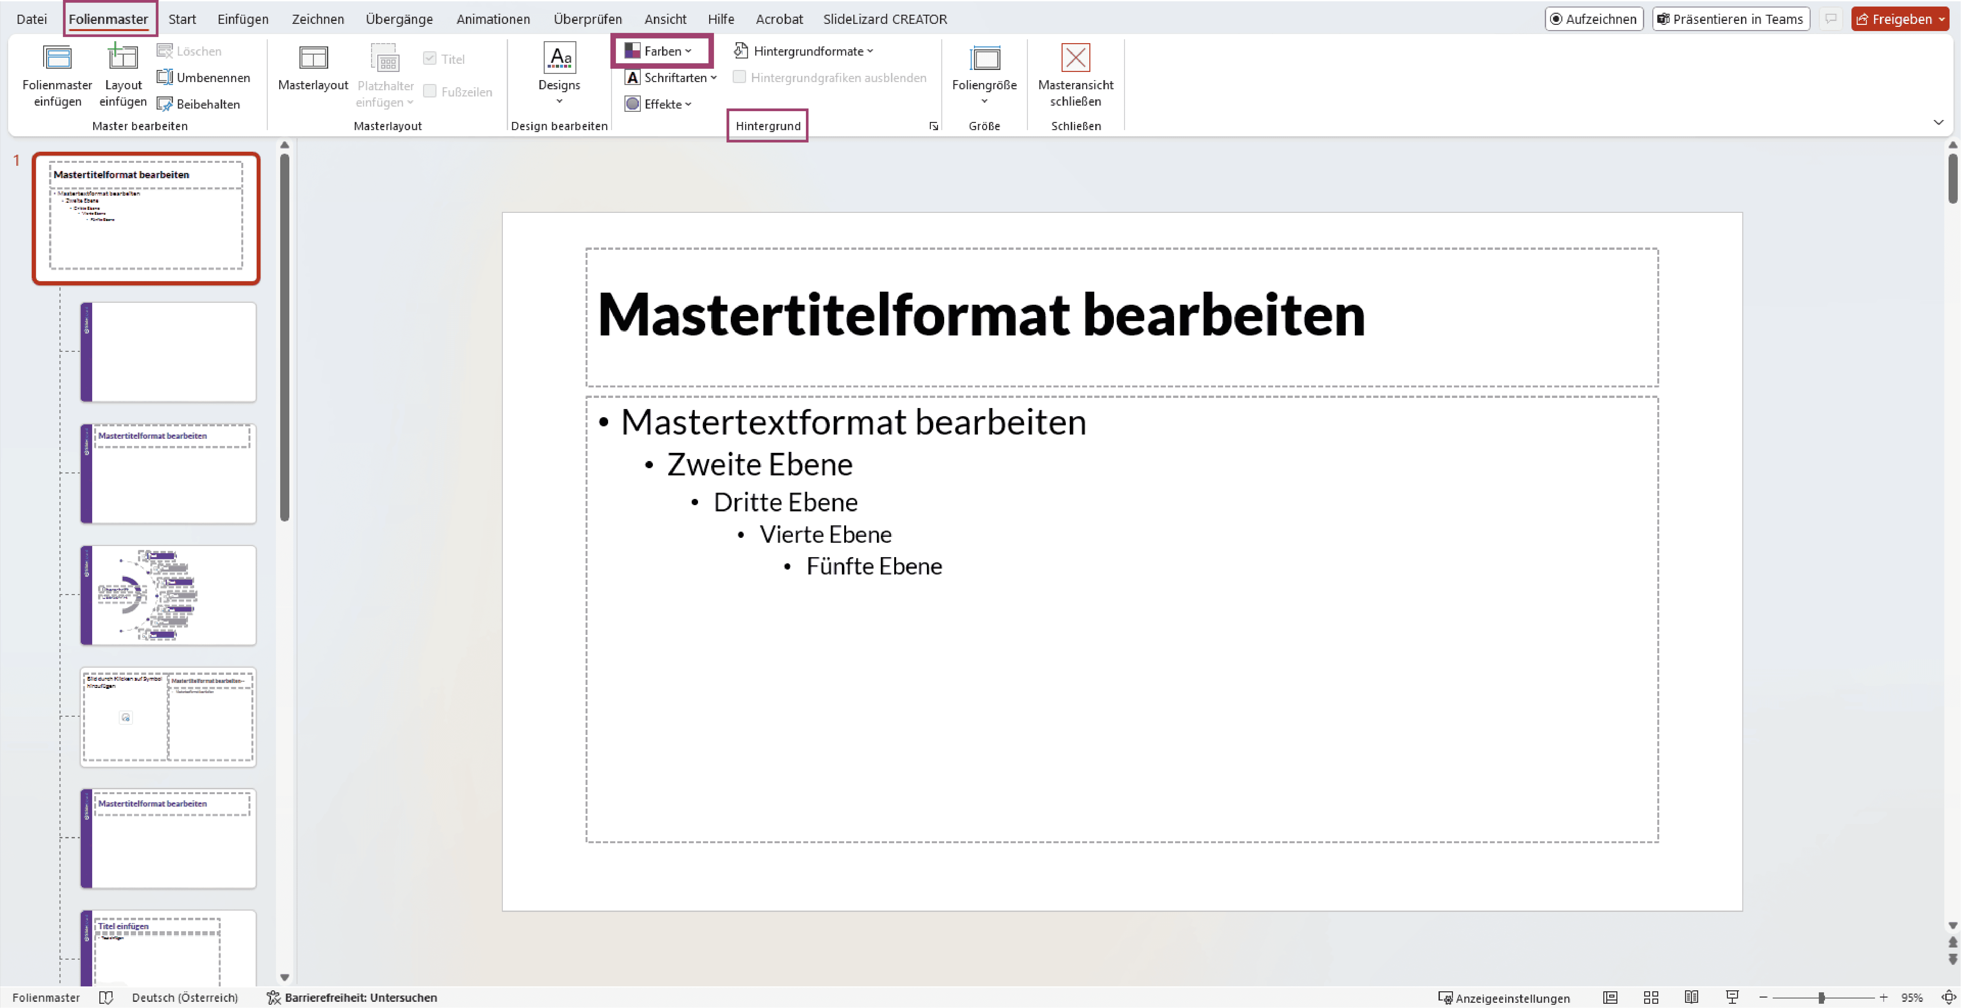Click the thumbnail pane scroll up arrow
Viewport: 1961px width, 1008px height.
(x=285, y=145)
